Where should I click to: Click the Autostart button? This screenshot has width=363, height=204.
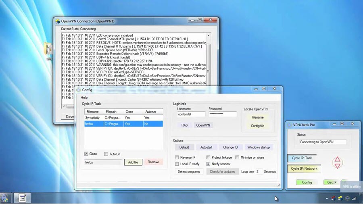pos(206,147)
